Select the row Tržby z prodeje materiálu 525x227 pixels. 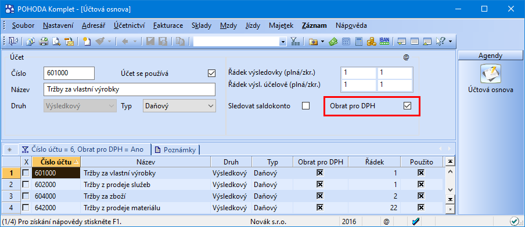click(222, 208)
